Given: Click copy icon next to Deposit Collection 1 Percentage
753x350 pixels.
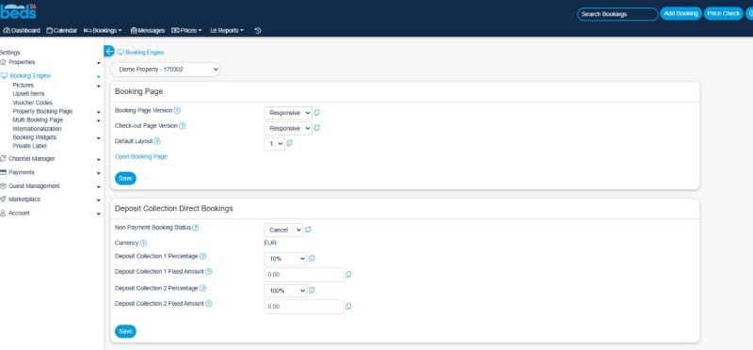Looking at the screenshot, I should pyautogui.click(x=312, y=259).
